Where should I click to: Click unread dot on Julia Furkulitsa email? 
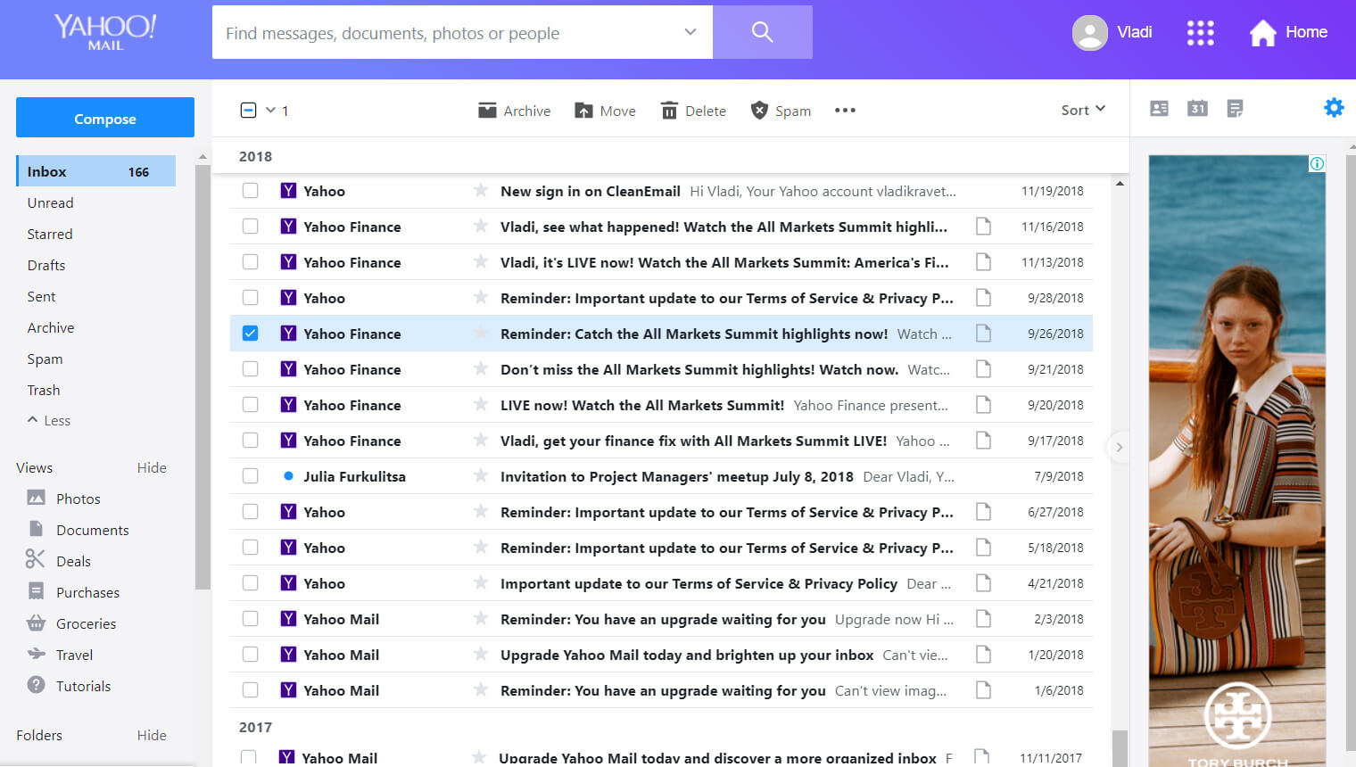(x=288, y=476)
